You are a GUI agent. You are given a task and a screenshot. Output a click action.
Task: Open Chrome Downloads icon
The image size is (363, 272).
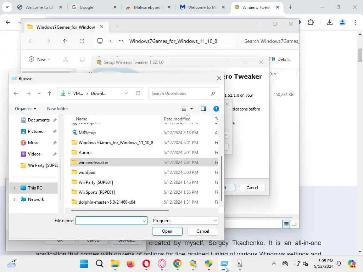tap(329, 22)
